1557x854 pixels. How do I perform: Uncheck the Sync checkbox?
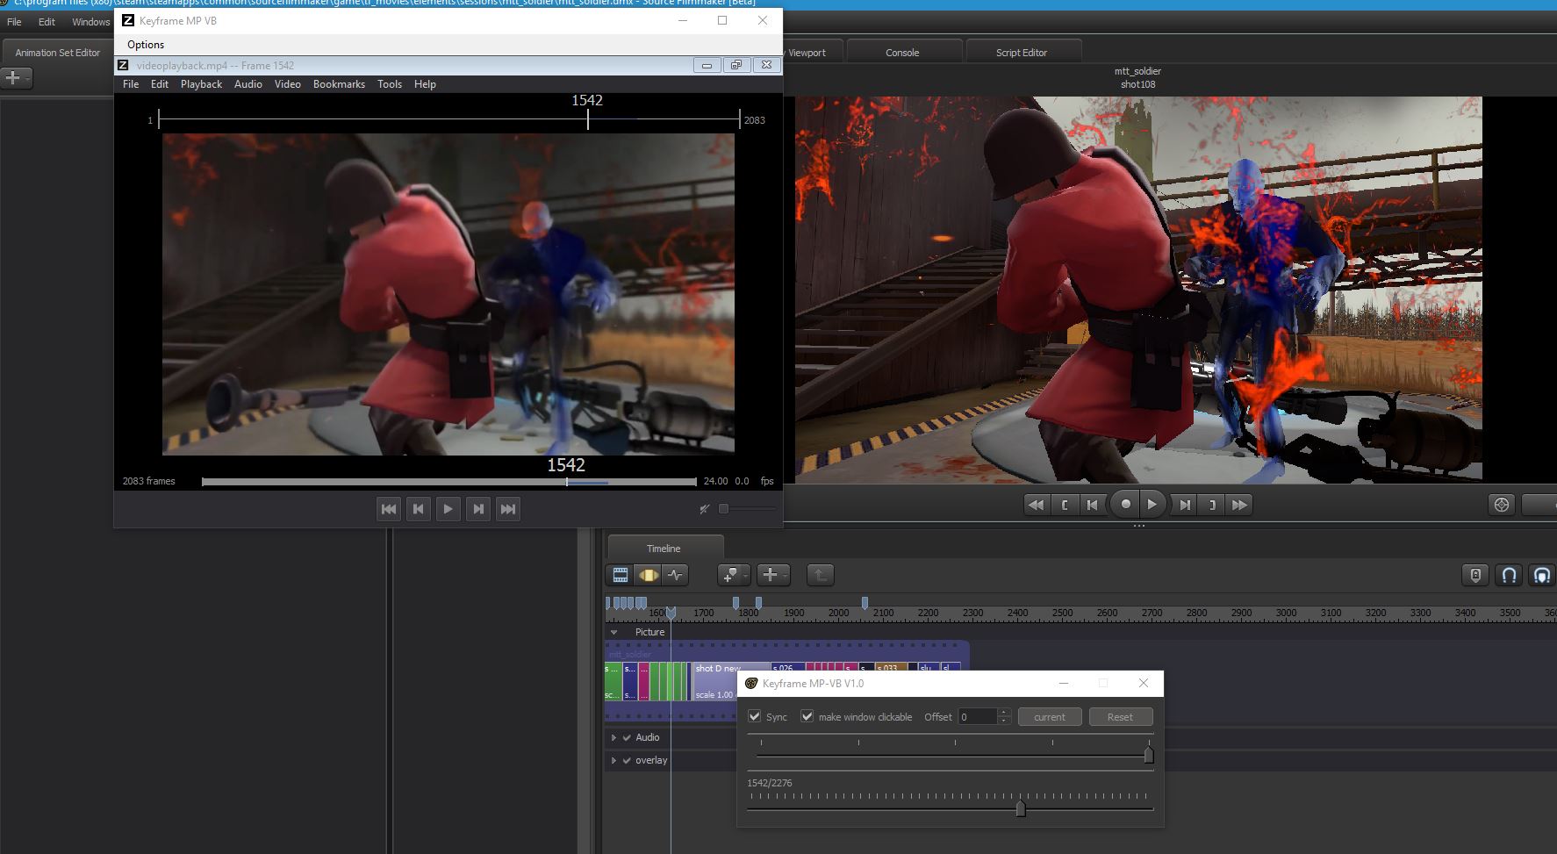[754, 716]
